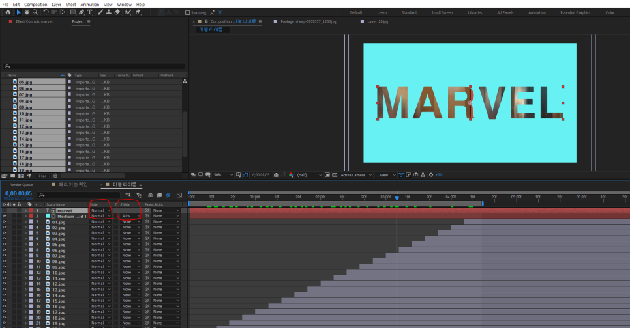Click the Frame Blending enable icon in timeline
This screenshot has width=630, height=328.
[159, 195]
